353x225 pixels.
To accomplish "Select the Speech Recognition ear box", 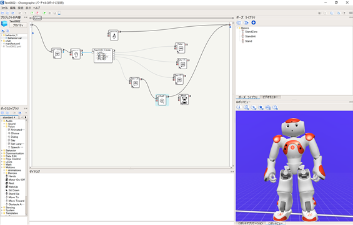I will coord(76,54).
